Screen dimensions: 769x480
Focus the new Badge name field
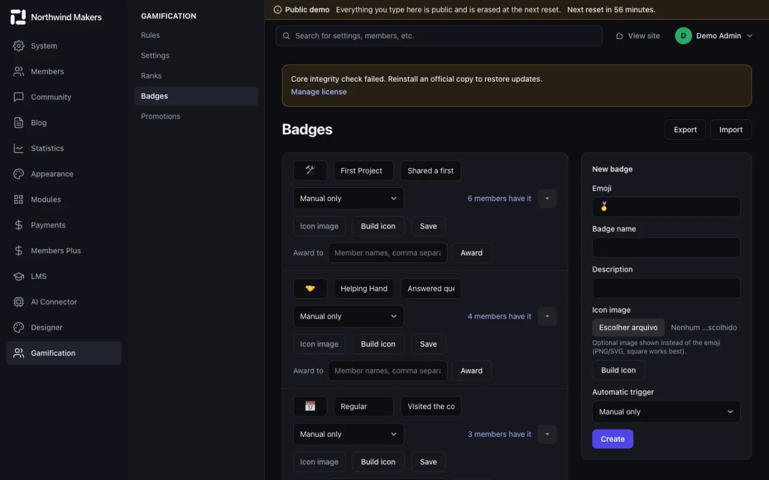click(x=666, y=248)
